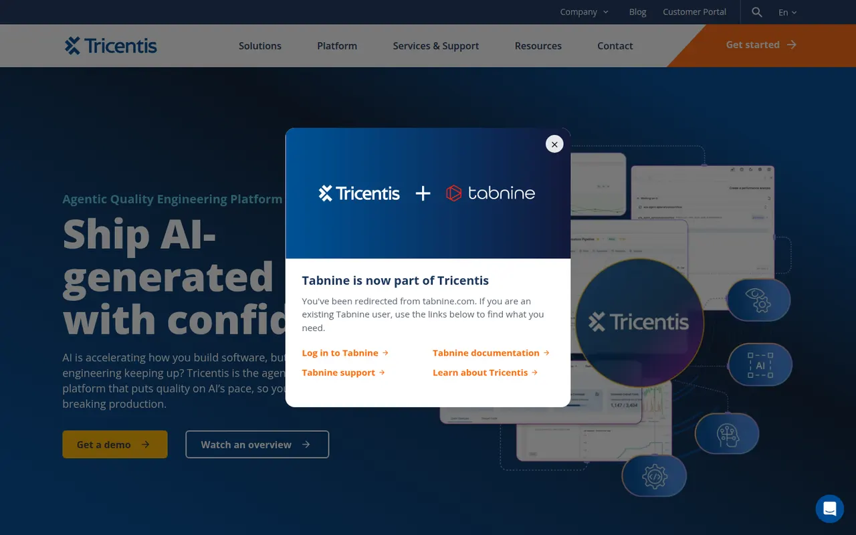Click the Tricentis logo in popup

(359, 193)
